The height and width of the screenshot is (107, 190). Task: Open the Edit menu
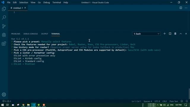15,2
